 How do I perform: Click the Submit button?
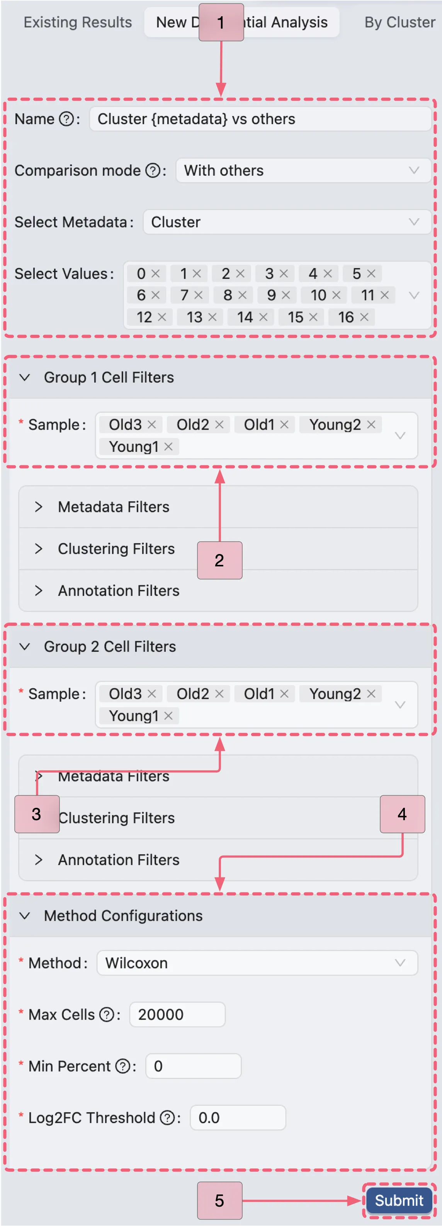pyautogui.click(x=399, y=1200)
